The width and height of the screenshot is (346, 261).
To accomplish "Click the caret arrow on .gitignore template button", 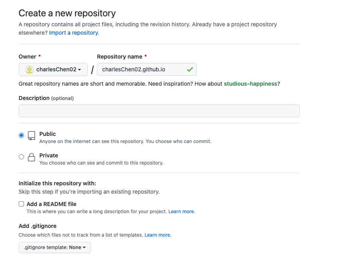I will (84, 247).
